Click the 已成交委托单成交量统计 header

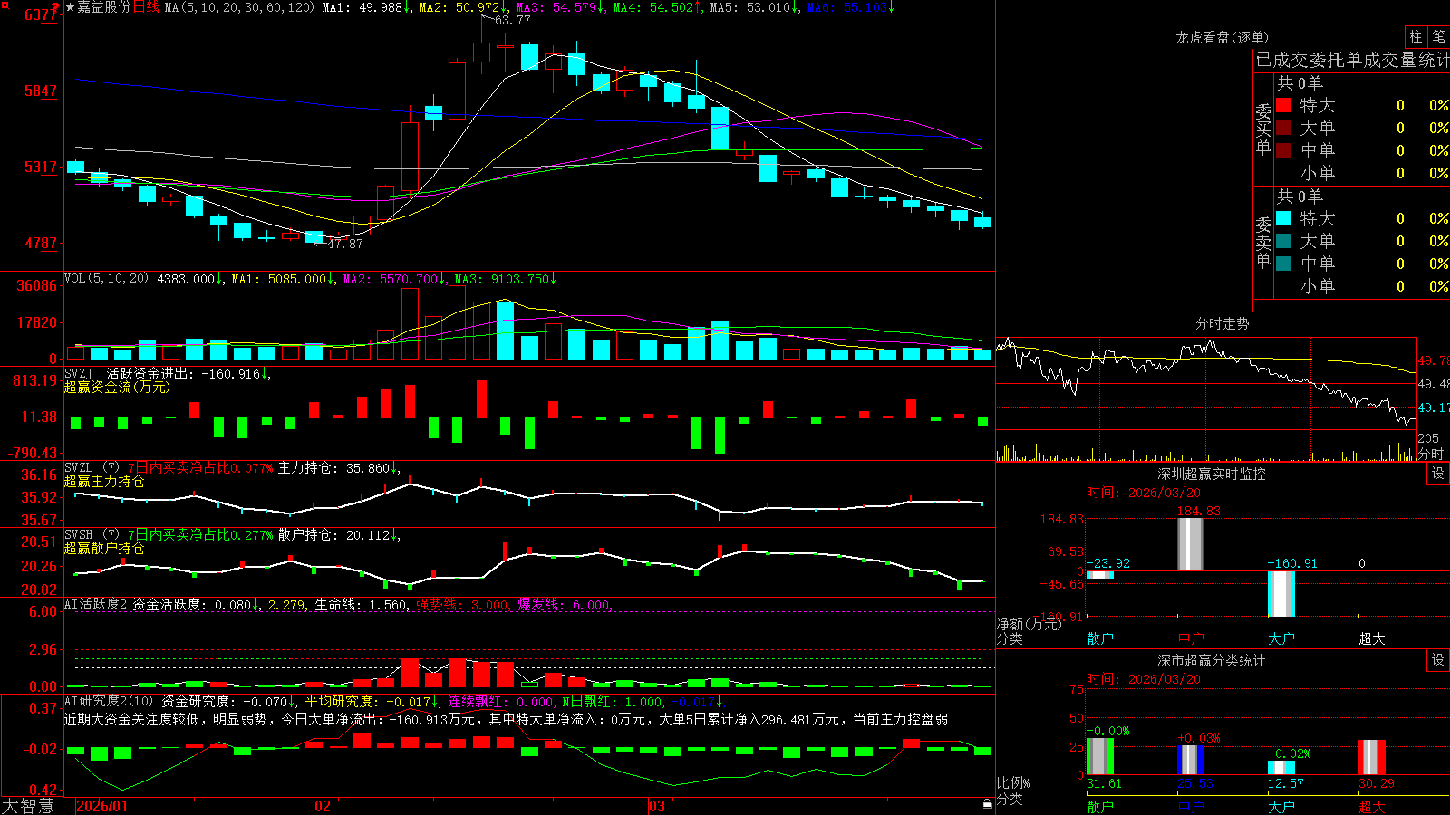1352,60
